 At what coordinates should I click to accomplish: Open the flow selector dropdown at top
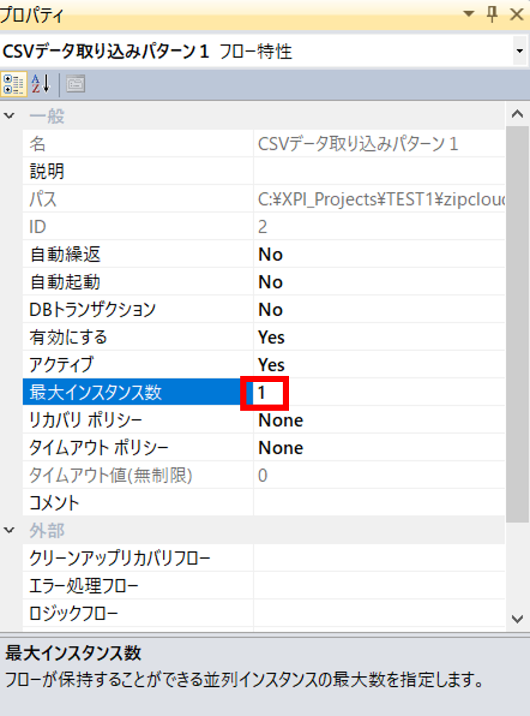coord(520,51)
